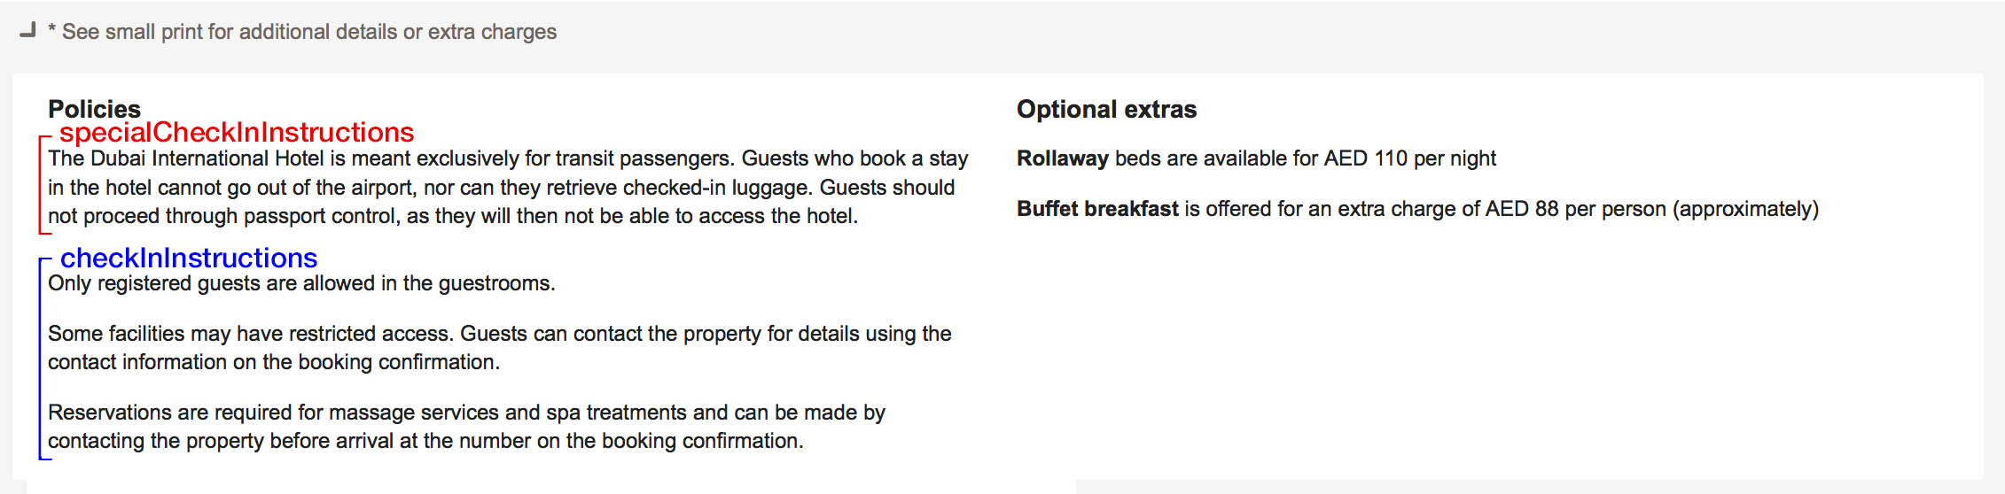Viewport: 2005px width, 494px height.
Task: Click the bold Buffet breakfast text
Action: (x=1097, y=209)
